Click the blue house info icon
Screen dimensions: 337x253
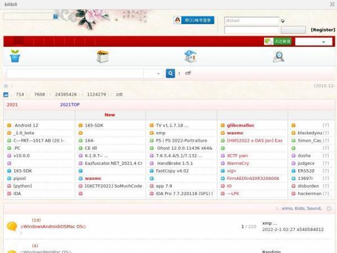point(190,56)
